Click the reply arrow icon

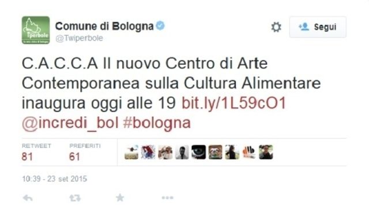[x=28, y=198]
